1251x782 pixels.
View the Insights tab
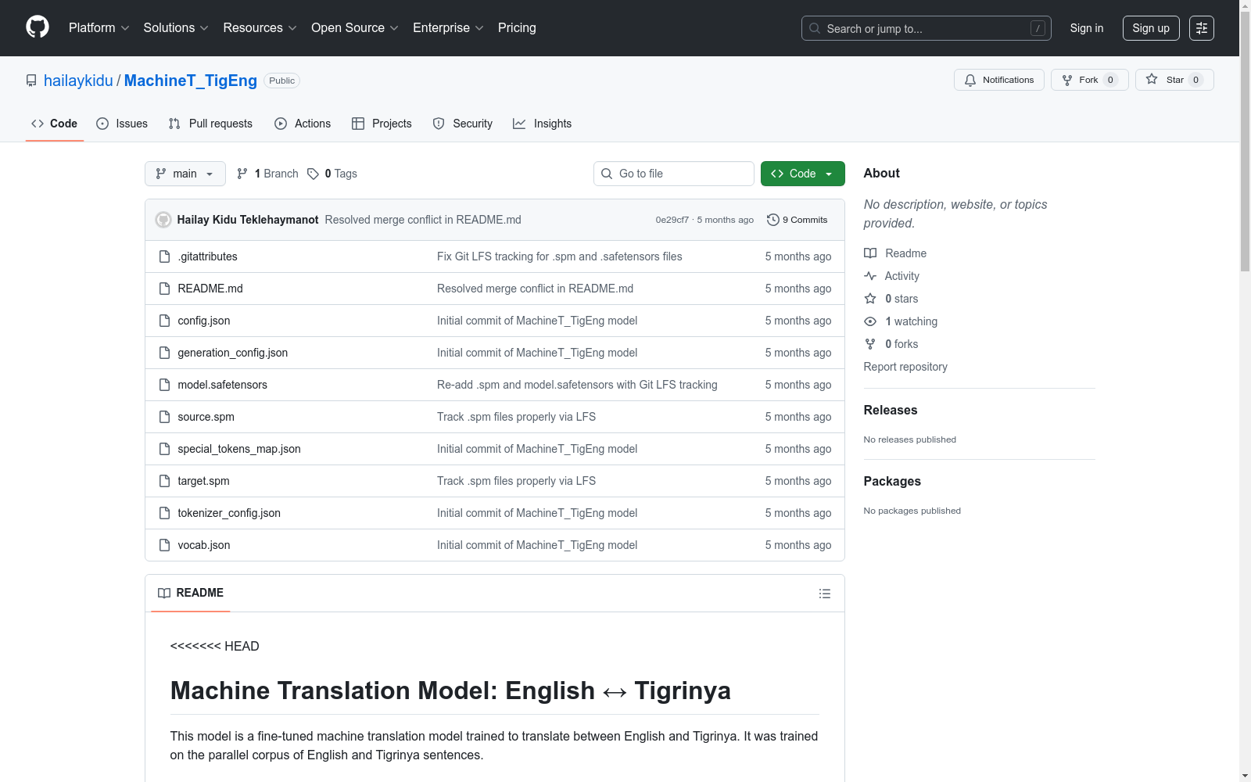point(543,124)
